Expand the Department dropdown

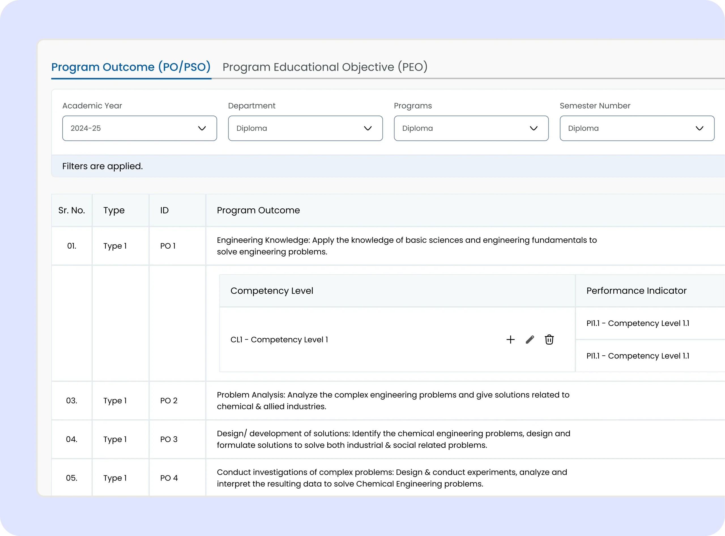[x=305, y=128]
